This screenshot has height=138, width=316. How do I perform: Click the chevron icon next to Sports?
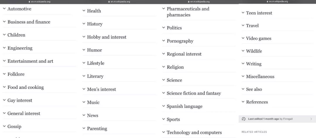tap(164, 119)
